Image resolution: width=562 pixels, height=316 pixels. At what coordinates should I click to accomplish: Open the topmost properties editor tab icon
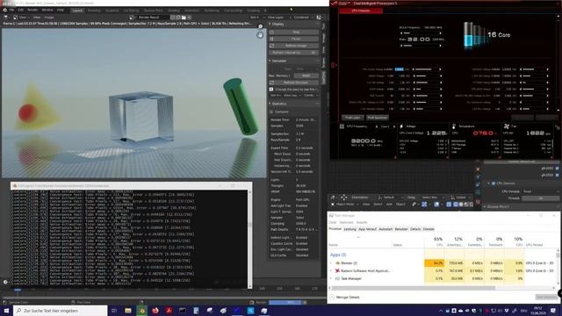click(478, 169)
